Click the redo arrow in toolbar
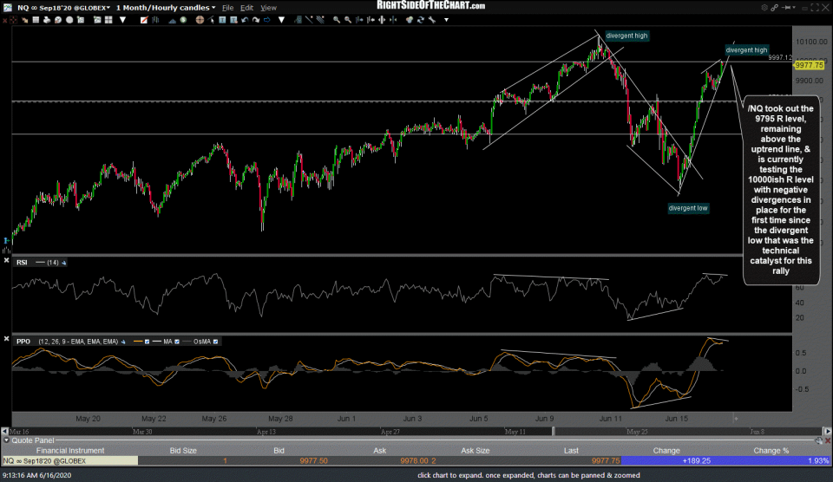833x482 pixels. [255, 20]
